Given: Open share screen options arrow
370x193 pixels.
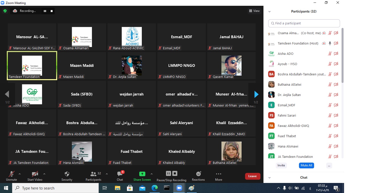Looking at the screenshot, I should tap(151, 174).
